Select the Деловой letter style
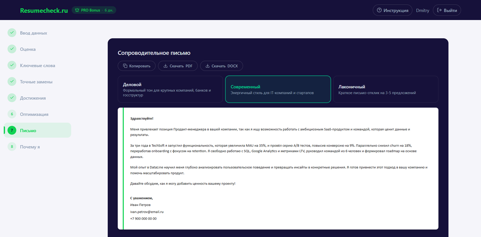Screen dimensions: 481x237 [170, 89]
